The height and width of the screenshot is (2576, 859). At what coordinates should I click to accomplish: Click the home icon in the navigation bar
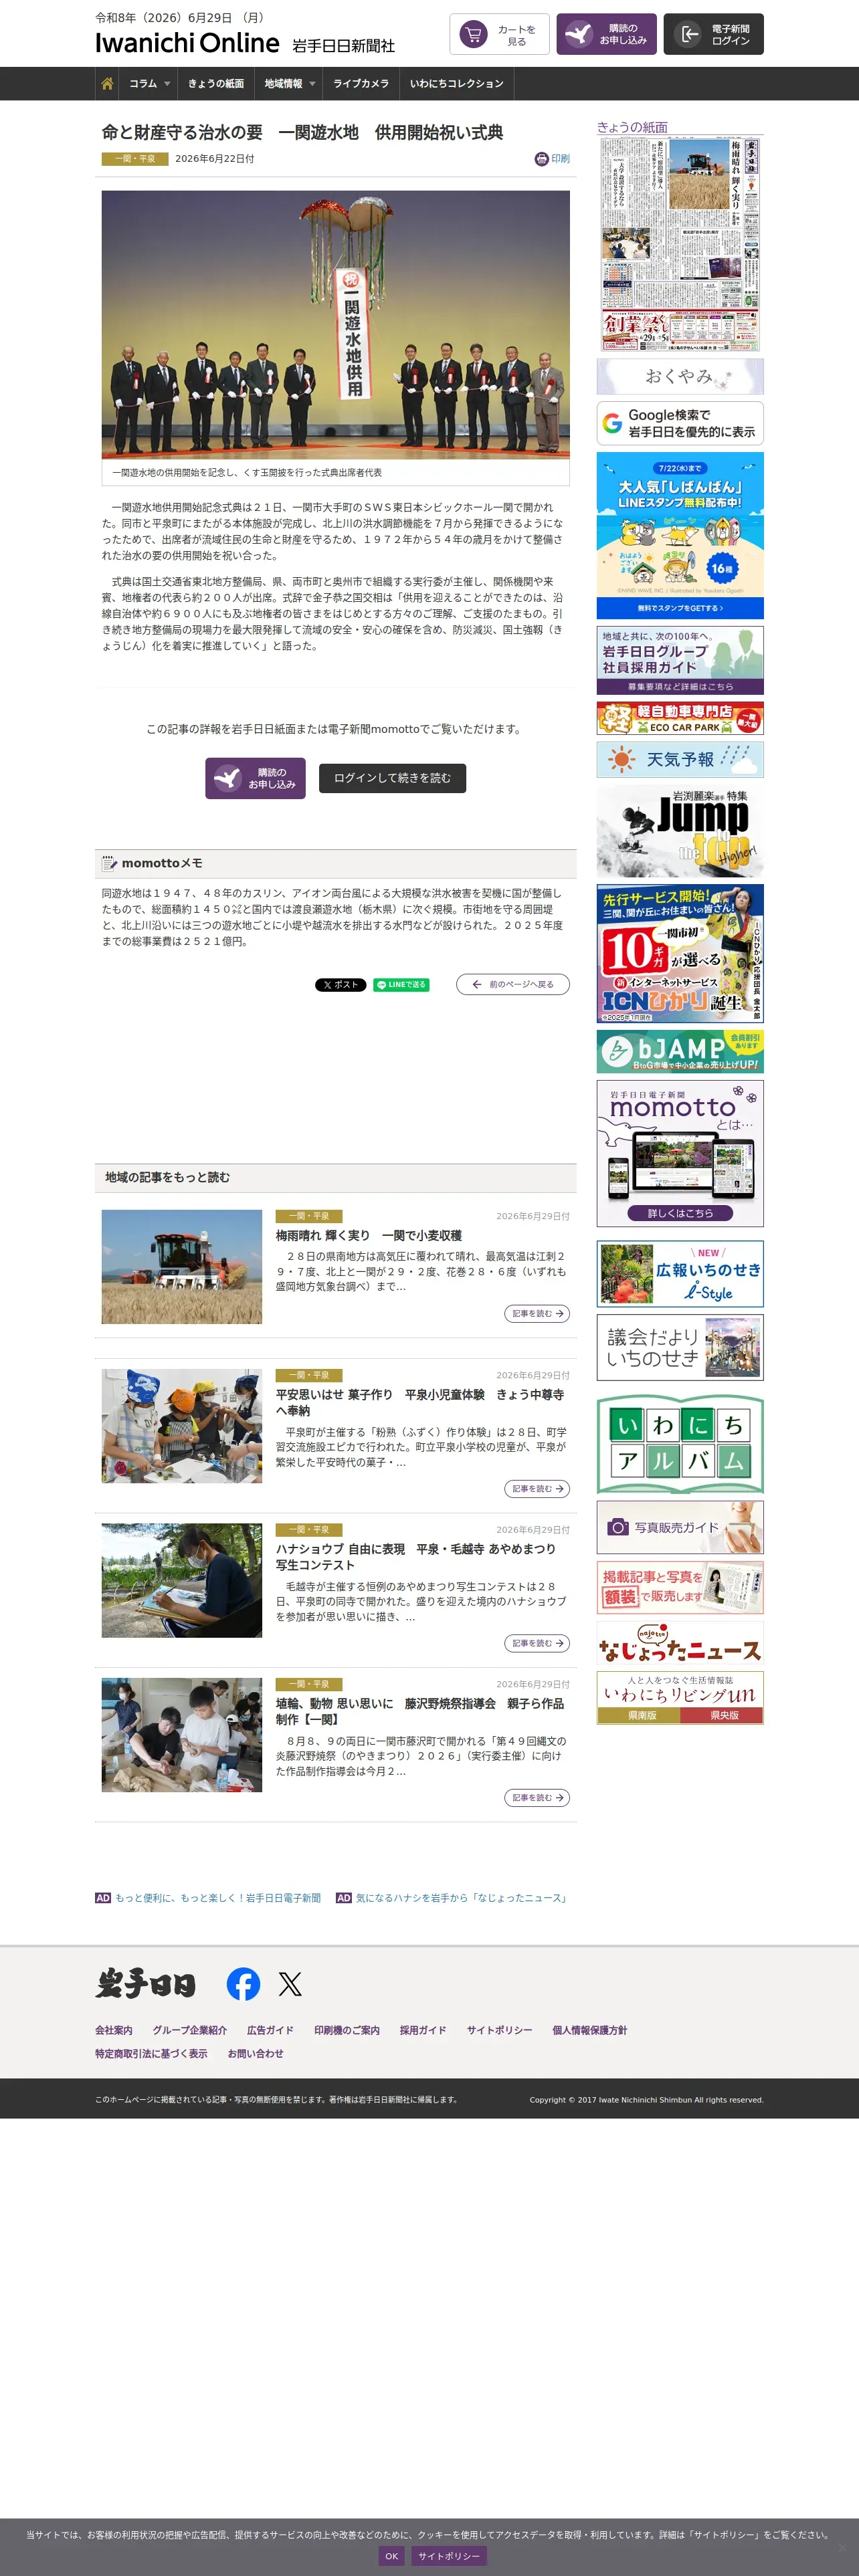point(107,84)
